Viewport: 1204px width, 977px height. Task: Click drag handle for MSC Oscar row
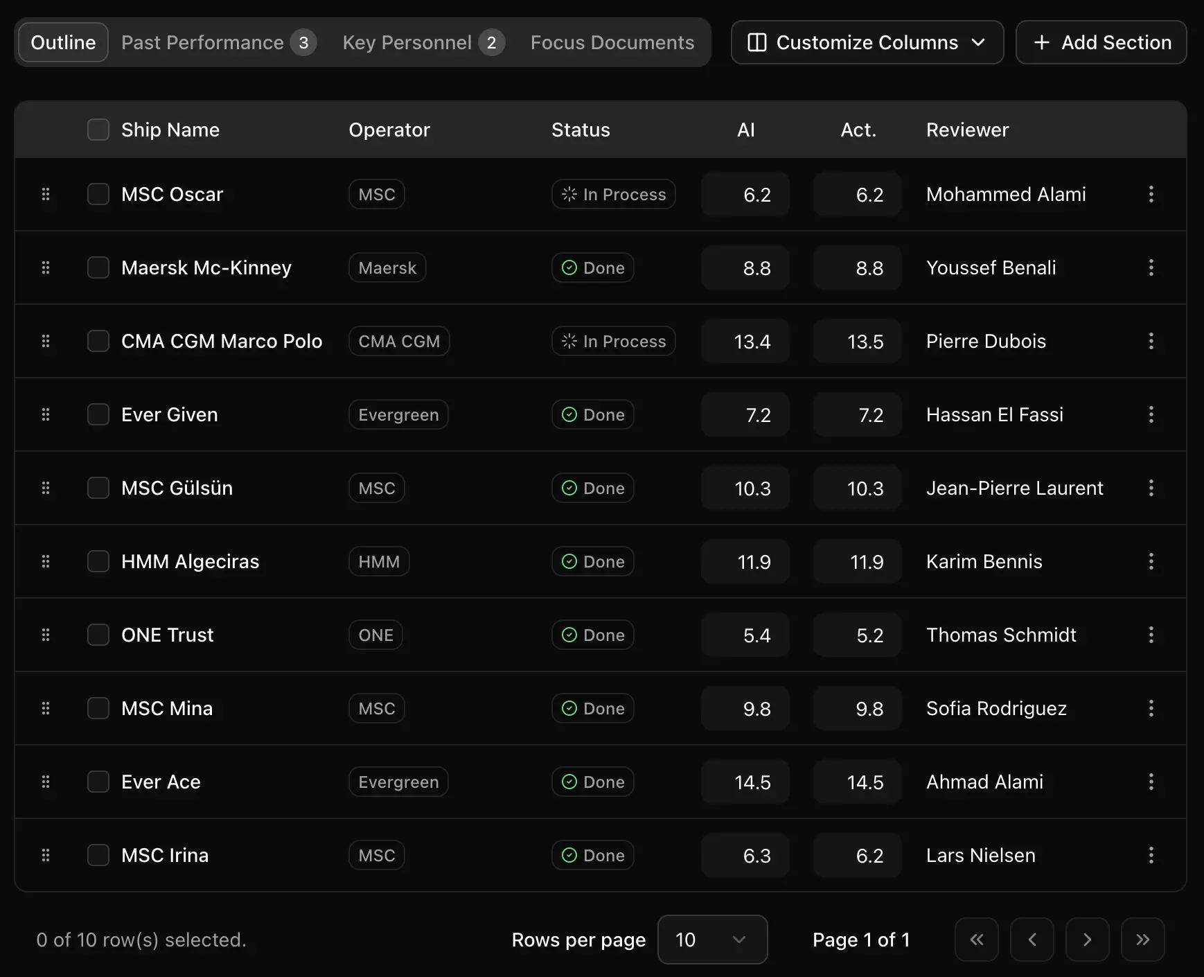pos(46,194)
